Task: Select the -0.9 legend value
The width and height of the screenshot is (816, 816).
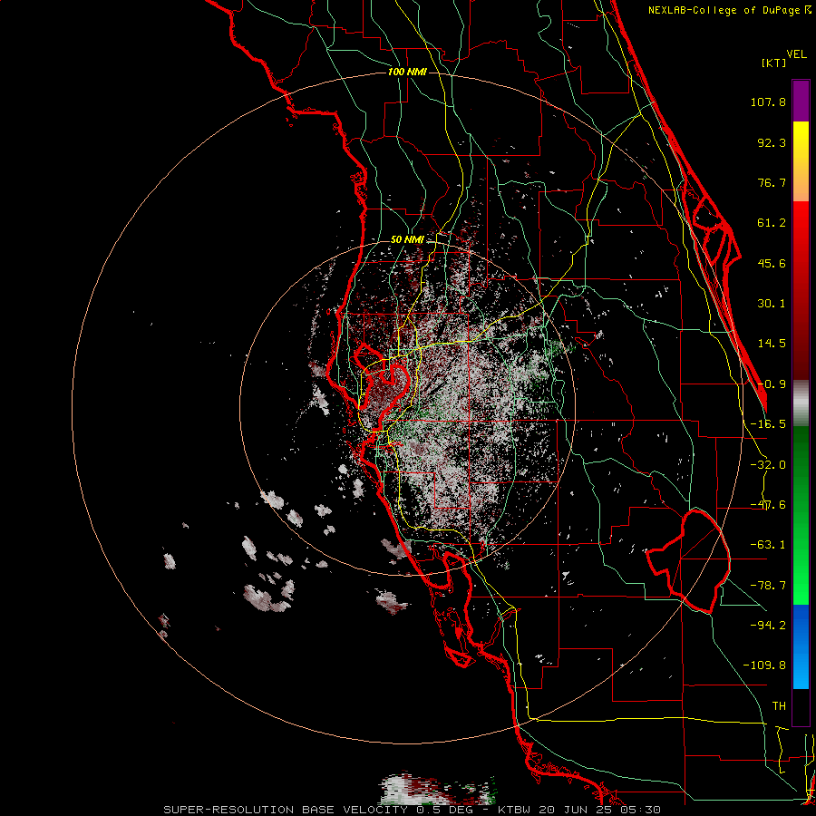Action: [772, 384]
